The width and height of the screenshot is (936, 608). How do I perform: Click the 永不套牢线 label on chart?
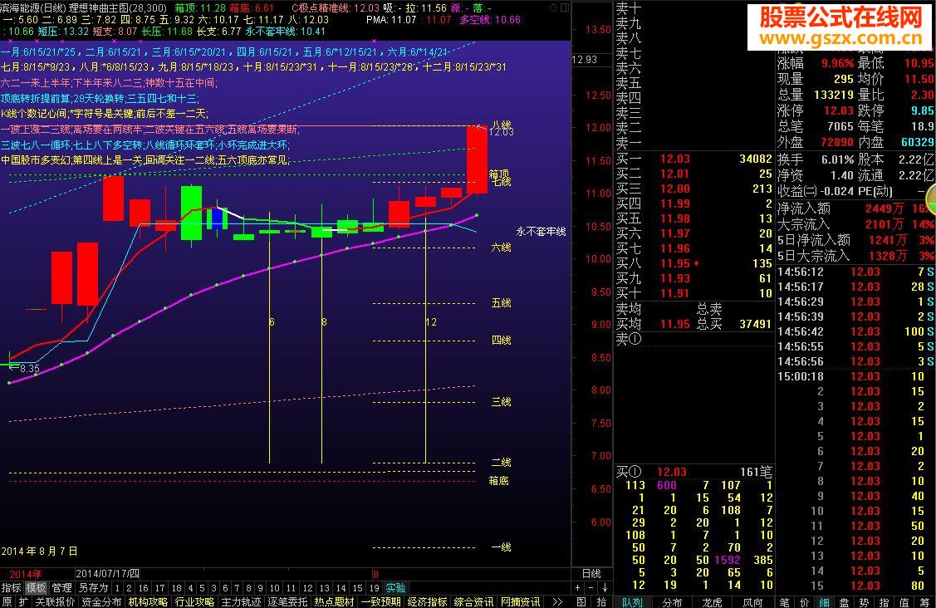(x=541, y=231)
